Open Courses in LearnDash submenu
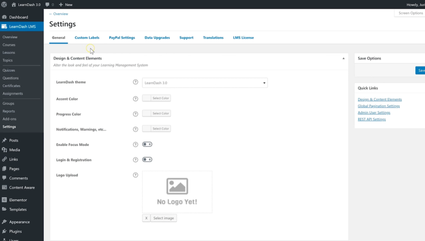425x241 pixels. tap(9, 45)
